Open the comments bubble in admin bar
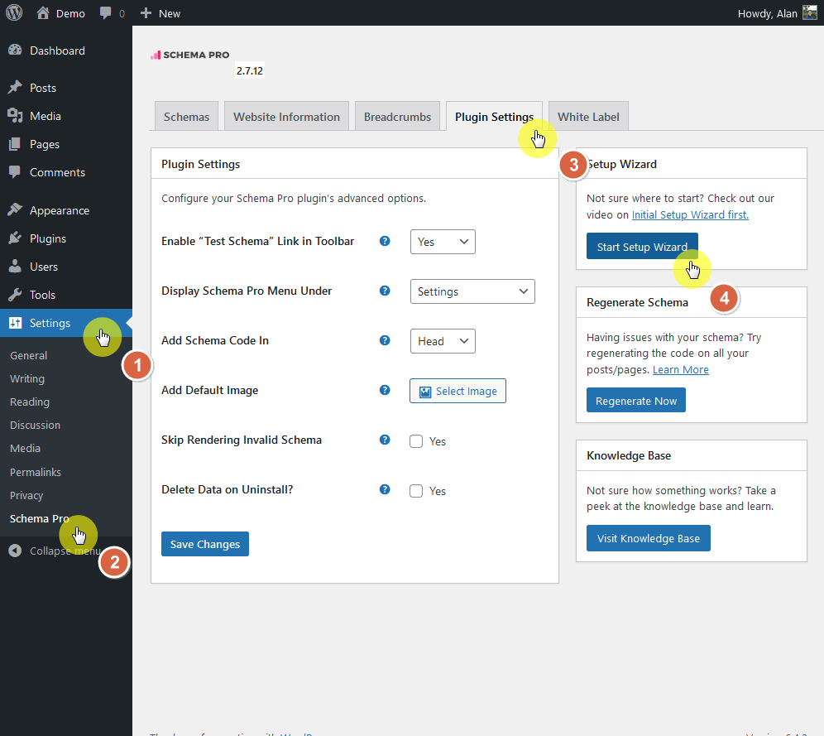The height and width of the screenshot is (736, 824). [106, 13]
